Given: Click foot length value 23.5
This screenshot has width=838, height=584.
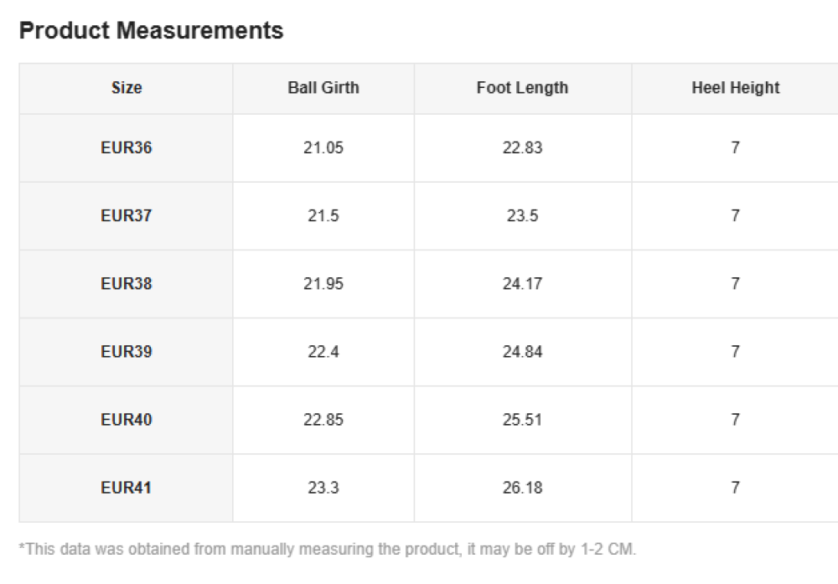Looking at the screenshot, I should click(522, 216).
